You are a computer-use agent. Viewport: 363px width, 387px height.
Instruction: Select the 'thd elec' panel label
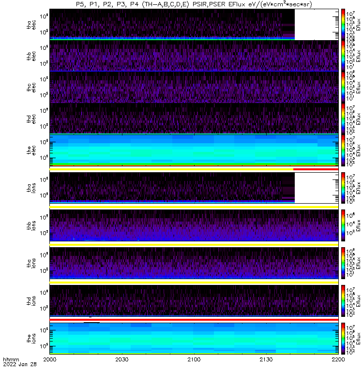(31, 119)
